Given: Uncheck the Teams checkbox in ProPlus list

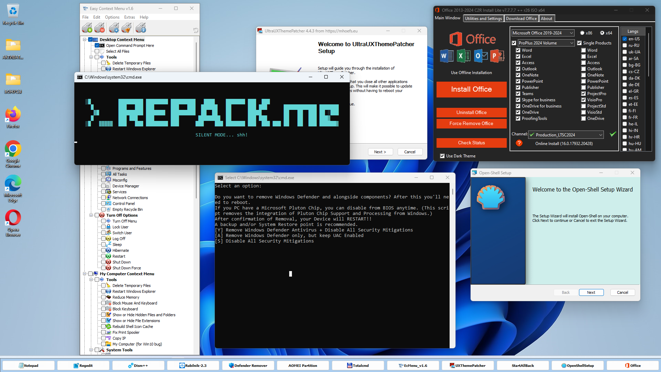Looking at the screenshot, I should pyautogui.click(x=518, y=94).
